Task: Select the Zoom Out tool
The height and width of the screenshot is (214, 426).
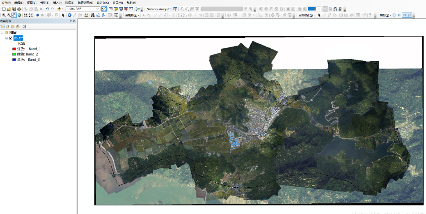Action: pyautogui.click(x=9, y=15)
